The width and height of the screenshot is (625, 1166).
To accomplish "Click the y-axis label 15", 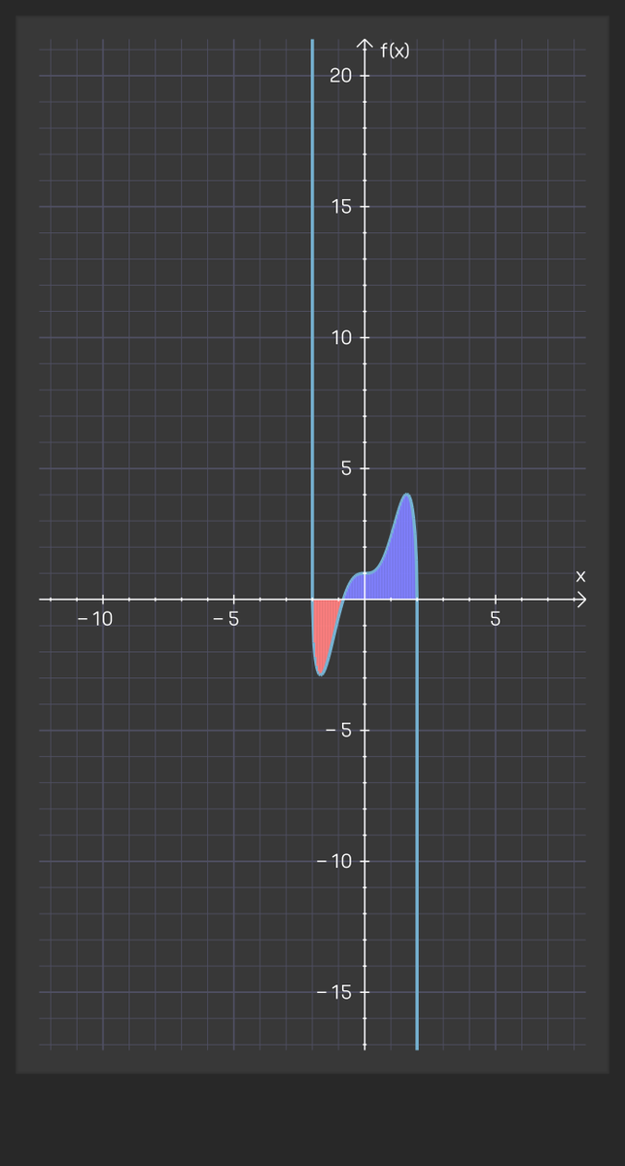I will point(341,207).
